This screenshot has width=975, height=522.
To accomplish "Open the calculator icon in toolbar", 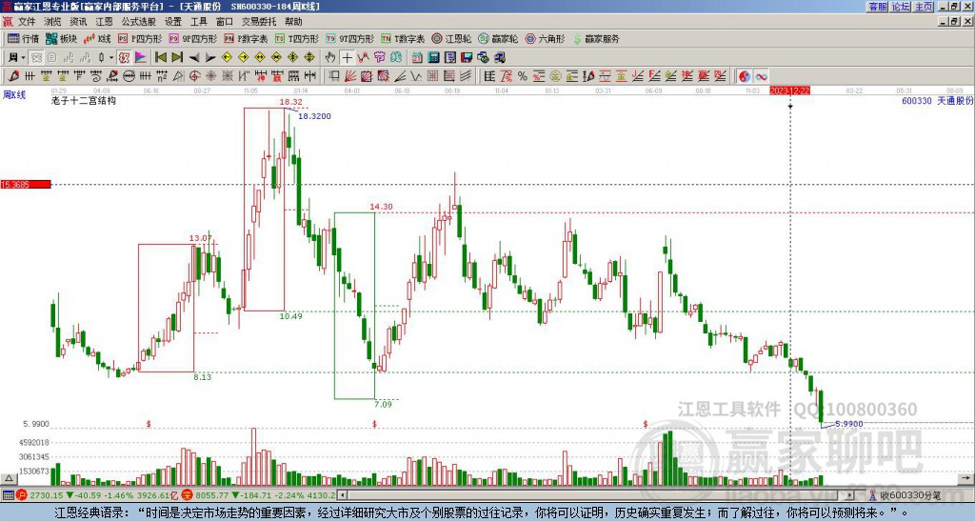I will click(434, 58).
